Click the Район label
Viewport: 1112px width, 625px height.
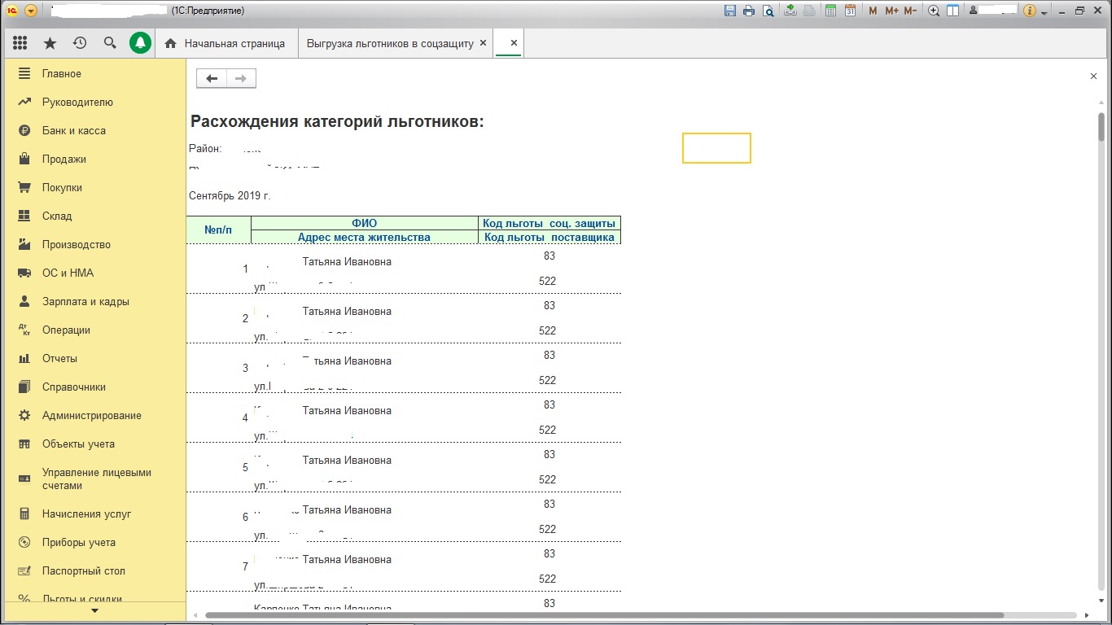coord(205,149)
